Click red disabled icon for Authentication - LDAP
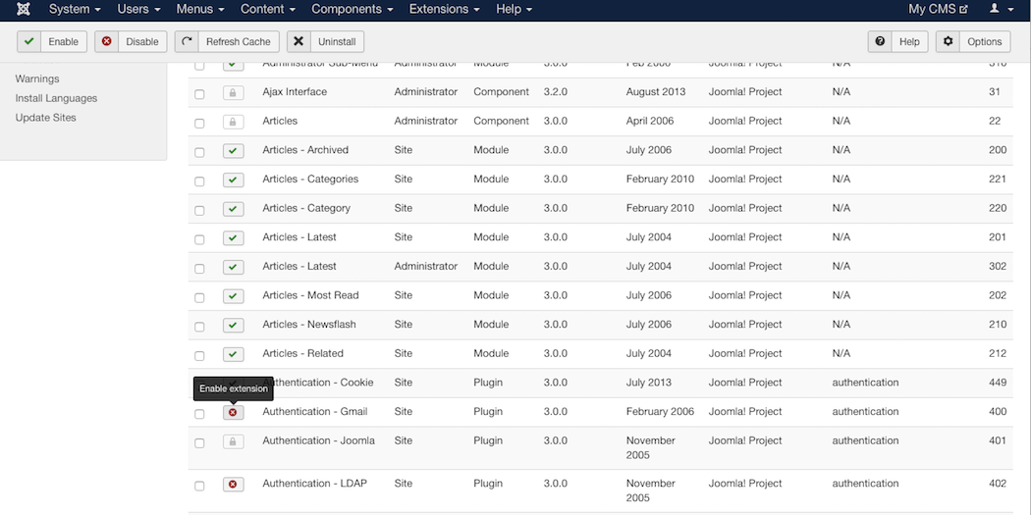 coord(233,485)
